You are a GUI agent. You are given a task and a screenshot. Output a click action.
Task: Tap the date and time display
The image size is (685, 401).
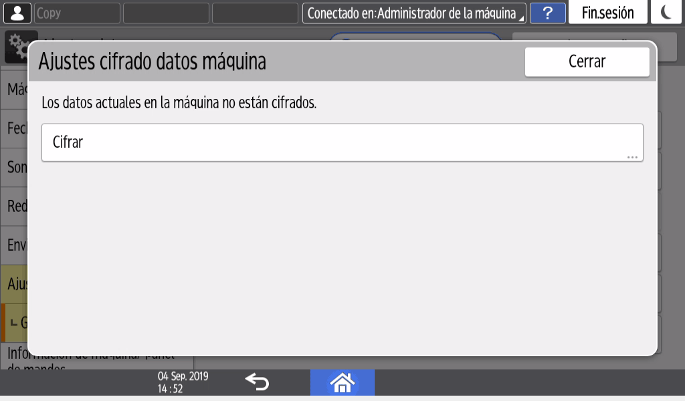click(x=182, y=382)
